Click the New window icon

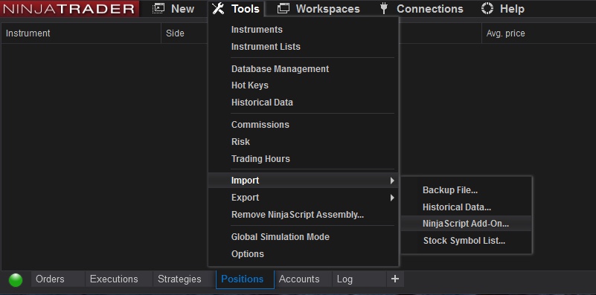tap(158, 9)
